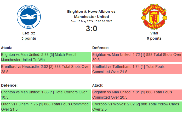Click the match date Sun, 19 May 2024

pos(91,21)
